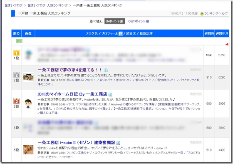233x164 pixels.
Task: Click the ranking help question mark icon
Action: tap(202, 14)
